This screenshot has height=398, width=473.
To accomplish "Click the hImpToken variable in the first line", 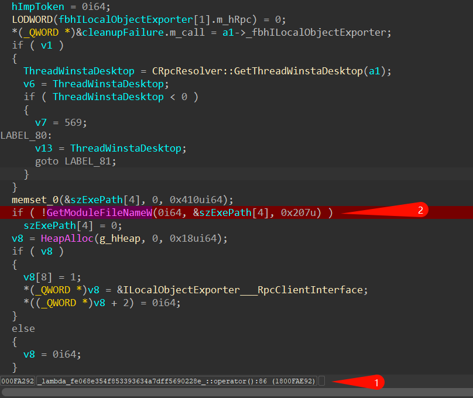I will (x=37, y=6).
